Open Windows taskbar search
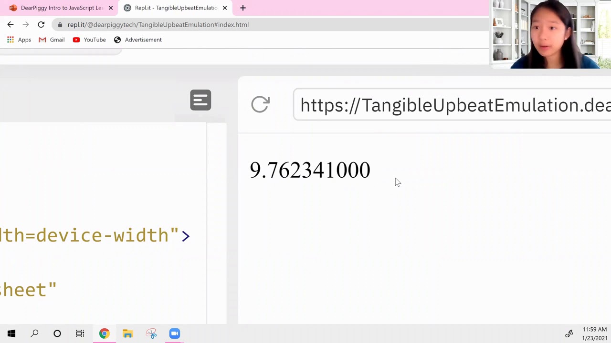This screenshot has width=611, height=343. click(34, 333)
